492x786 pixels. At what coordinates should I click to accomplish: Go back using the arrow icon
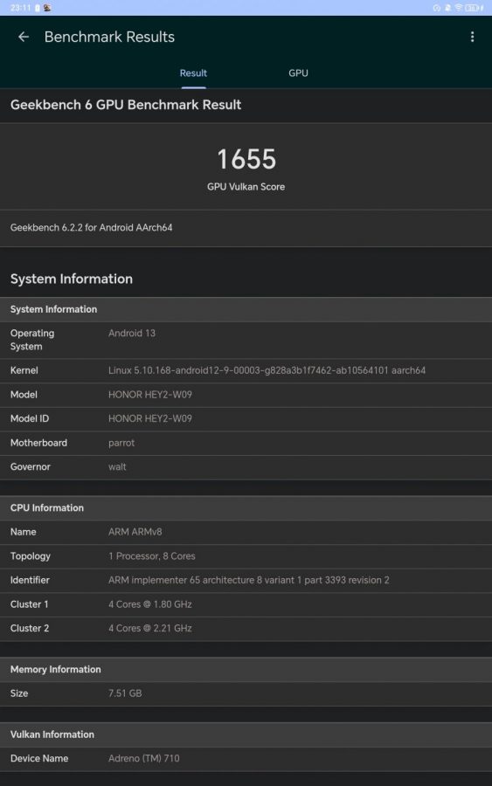[23, 37]
